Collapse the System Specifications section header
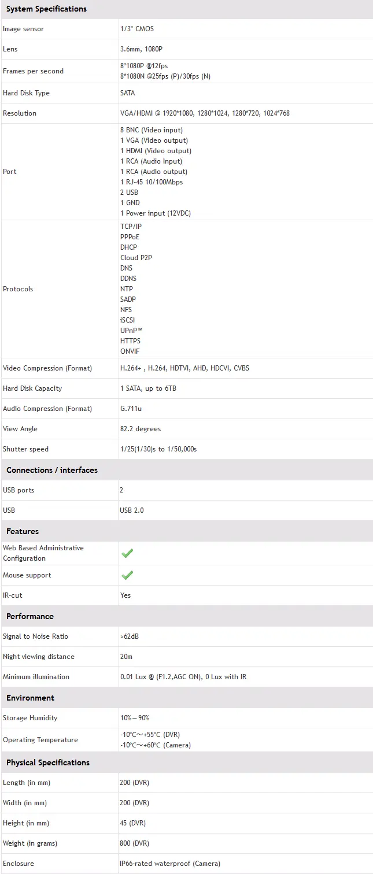Screen dimensions: 373x874 (x=46, y=9)
